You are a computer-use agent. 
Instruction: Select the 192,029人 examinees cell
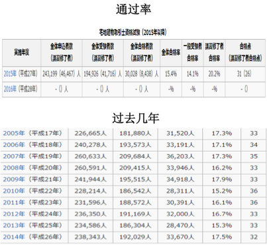pyautogui.click(x=135, y=237)
